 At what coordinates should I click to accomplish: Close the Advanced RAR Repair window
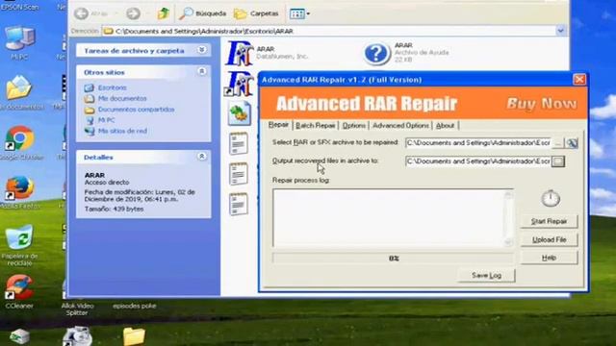pyautogui.click(x=579, y=80)
